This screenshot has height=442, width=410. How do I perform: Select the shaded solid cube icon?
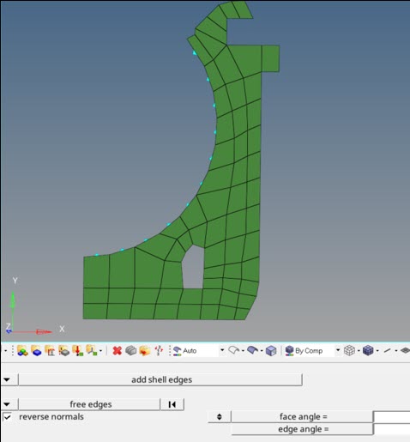click(271, 350)
